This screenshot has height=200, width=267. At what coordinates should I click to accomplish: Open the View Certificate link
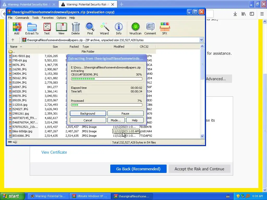coord(54,152)
